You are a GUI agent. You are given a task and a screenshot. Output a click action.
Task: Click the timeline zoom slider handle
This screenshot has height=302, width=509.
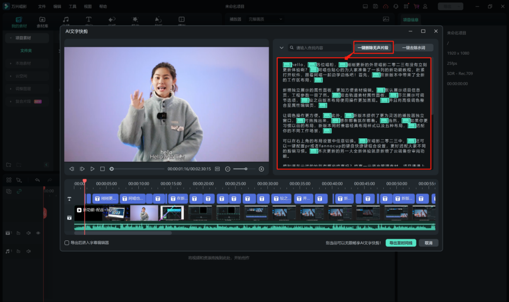pyautogui.click(x=246, y=169)
